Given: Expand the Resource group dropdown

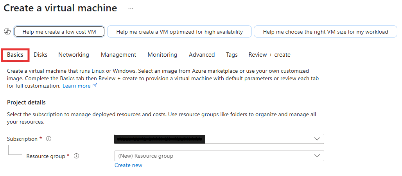Looking at the screenshot, I should tap(219, 156).
